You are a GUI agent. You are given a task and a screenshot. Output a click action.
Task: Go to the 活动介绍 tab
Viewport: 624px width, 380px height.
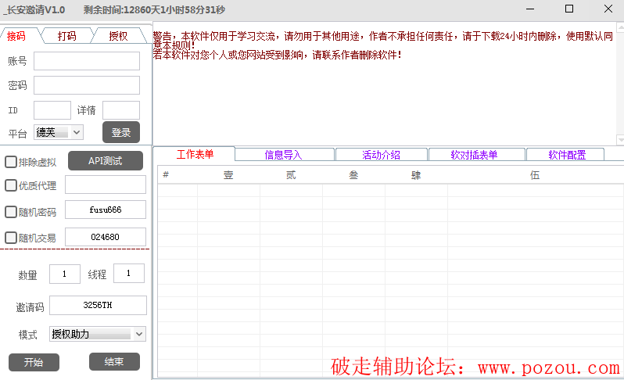click(381, 155)
